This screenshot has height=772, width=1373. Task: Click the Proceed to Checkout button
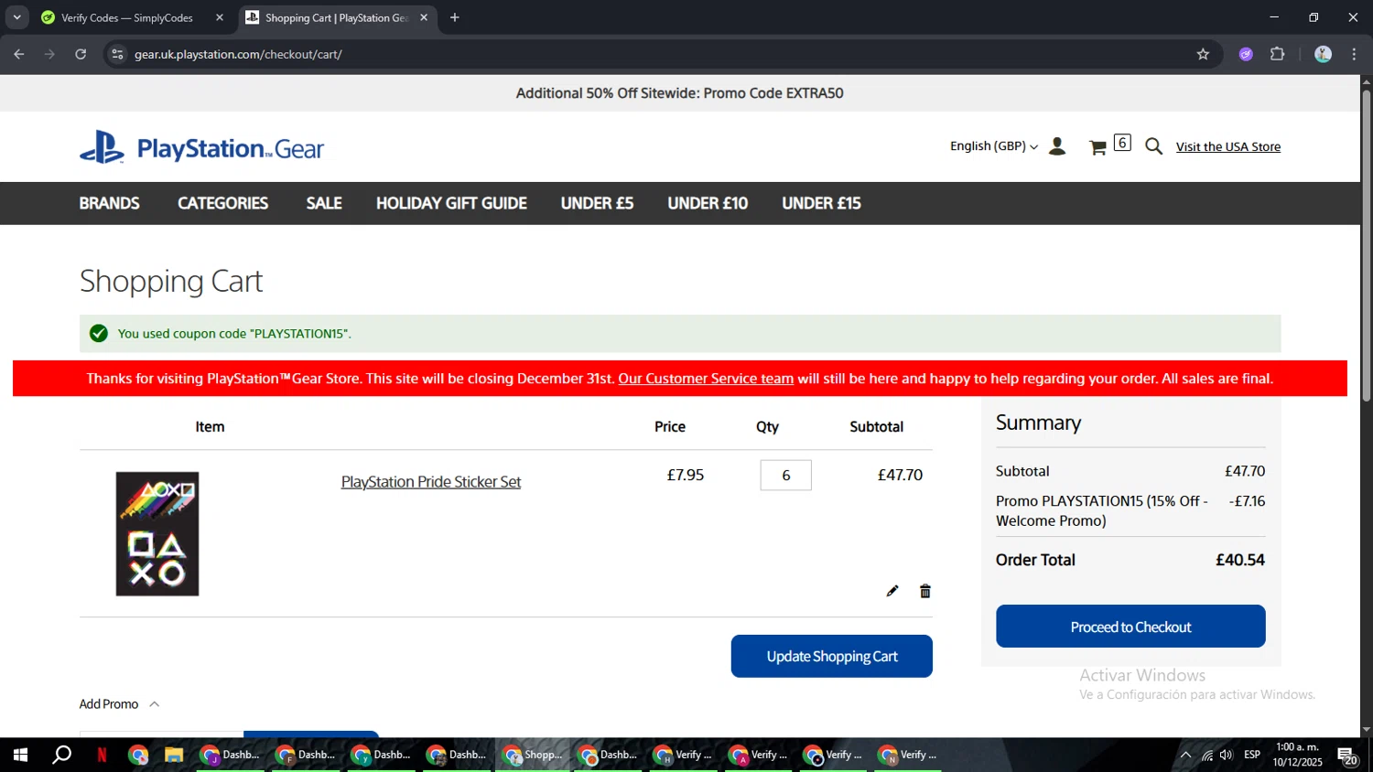tap(1130, 627)
